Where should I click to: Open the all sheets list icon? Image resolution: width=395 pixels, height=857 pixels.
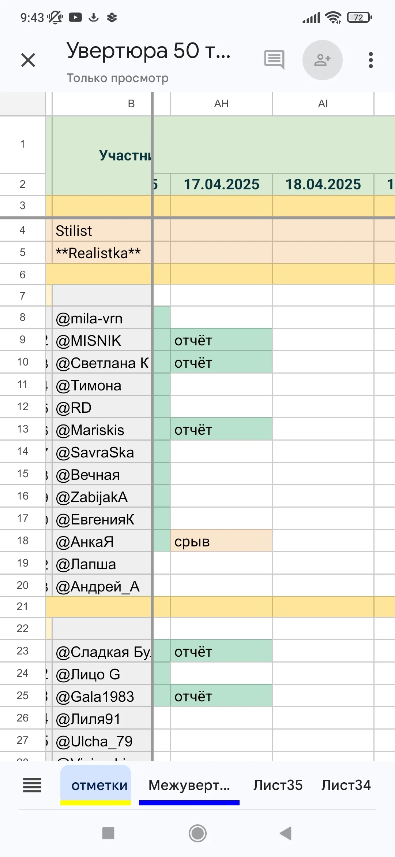coord(32,785)
